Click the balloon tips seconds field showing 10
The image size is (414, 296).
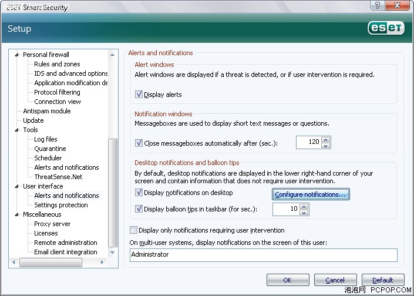coord(286,209)
